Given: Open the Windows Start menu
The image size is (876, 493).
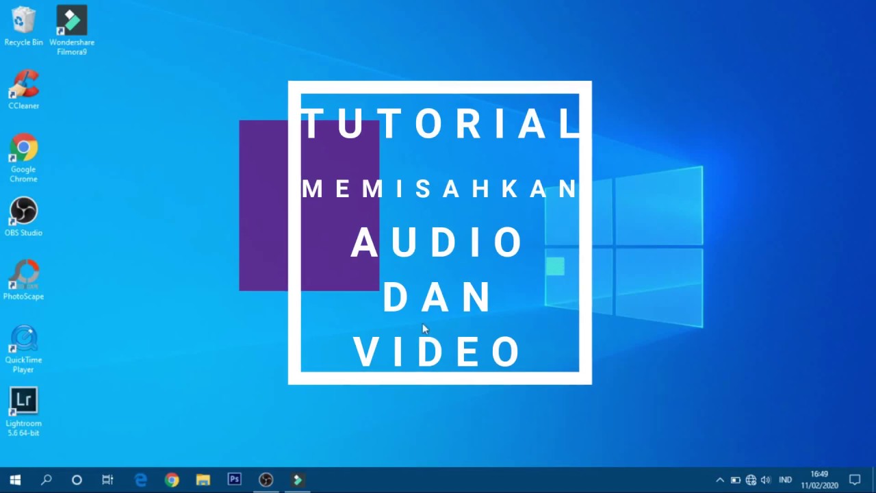Looking at the screenshot, I should point(15,480).
